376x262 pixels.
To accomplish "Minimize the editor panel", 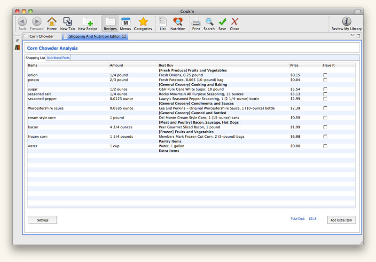I will point(352,35).
